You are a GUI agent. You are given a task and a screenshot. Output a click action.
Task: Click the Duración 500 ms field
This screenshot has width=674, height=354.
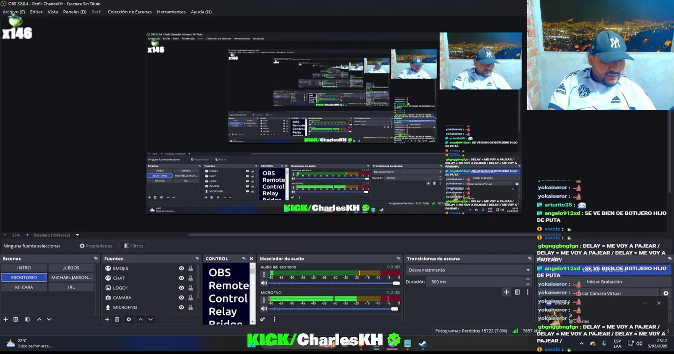coord(476,282)
